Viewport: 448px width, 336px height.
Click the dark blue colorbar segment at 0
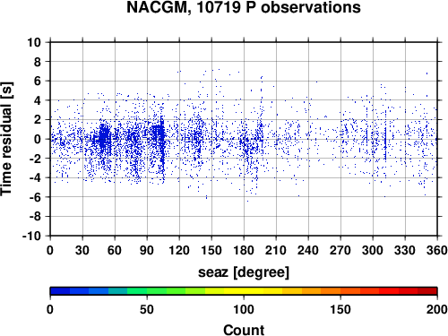click(x=60, y=291)
